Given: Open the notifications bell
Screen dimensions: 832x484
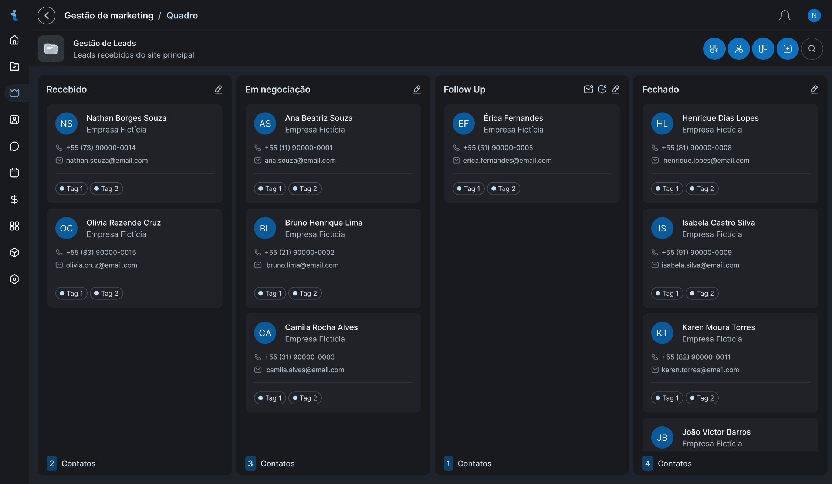Looking at the screenshot, I should [784, 16].
